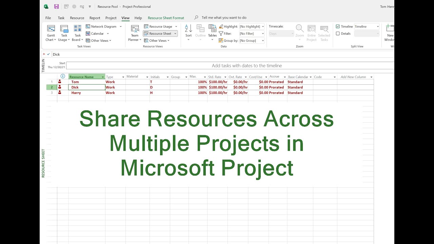Click the Group by icon
The image size is (434, 244).
221,41
